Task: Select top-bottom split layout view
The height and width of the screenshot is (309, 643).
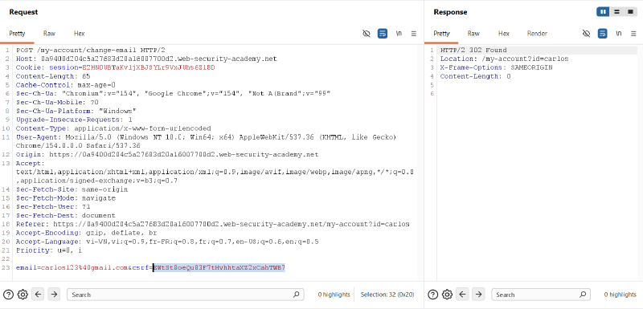Action: 616,12
